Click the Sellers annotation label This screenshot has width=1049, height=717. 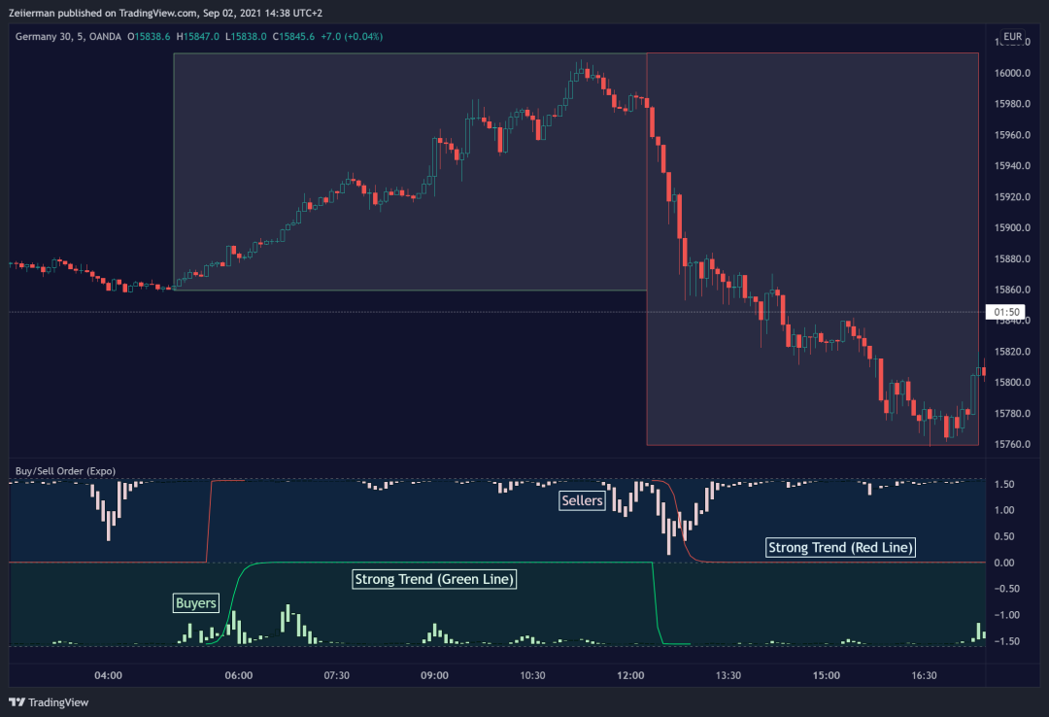[582, 501]
